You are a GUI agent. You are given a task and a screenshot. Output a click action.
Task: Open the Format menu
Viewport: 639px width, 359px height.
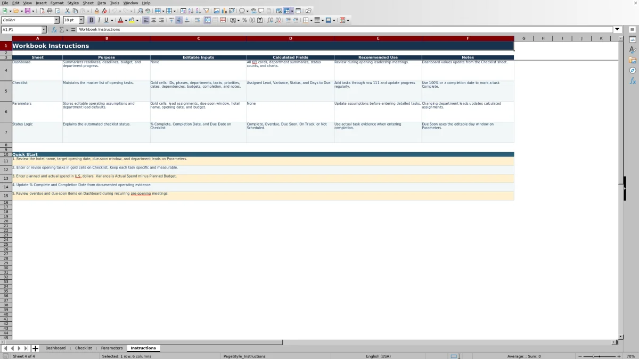tap(57, 3)
